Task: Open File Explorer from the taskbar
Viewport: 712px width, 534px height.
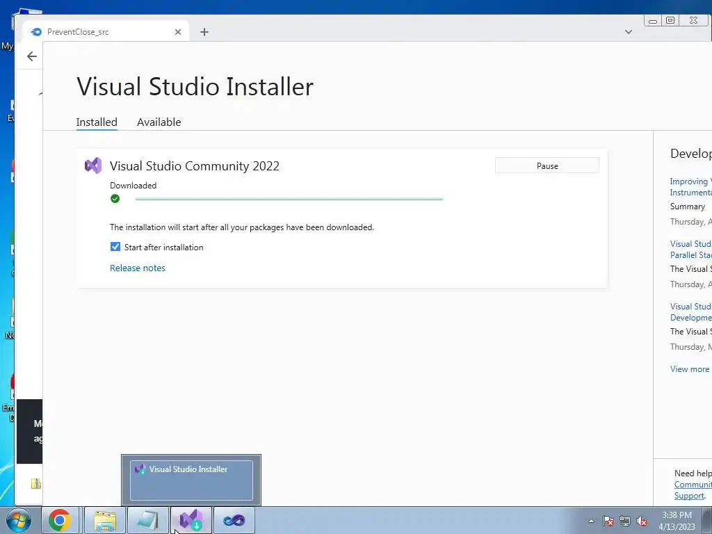Action: 105,520
